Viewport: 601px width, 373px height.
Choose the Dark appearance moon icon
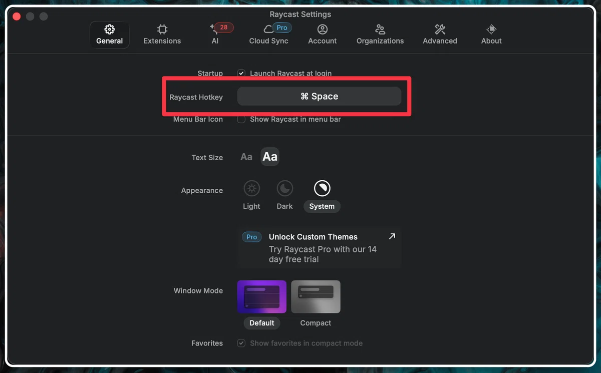284,188
